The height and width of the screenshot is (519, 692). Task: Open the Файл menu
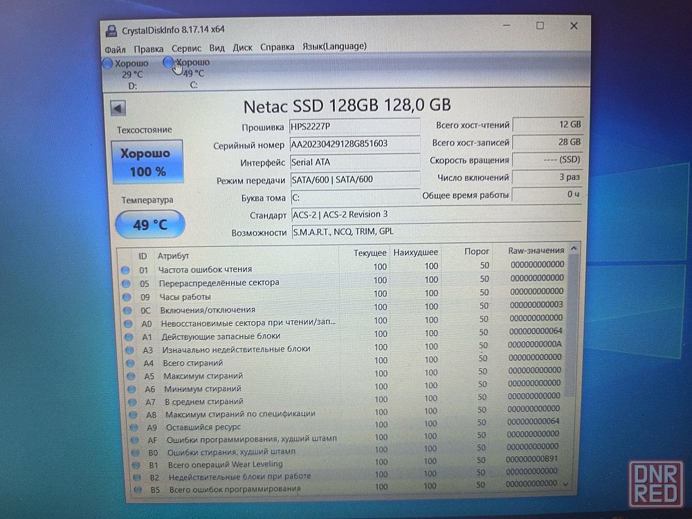[x=115, y=49]
